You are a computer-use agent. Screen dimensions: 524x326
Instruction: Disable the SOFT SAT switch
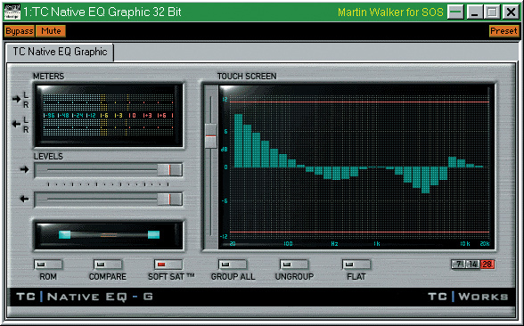[x=168, y=265]
